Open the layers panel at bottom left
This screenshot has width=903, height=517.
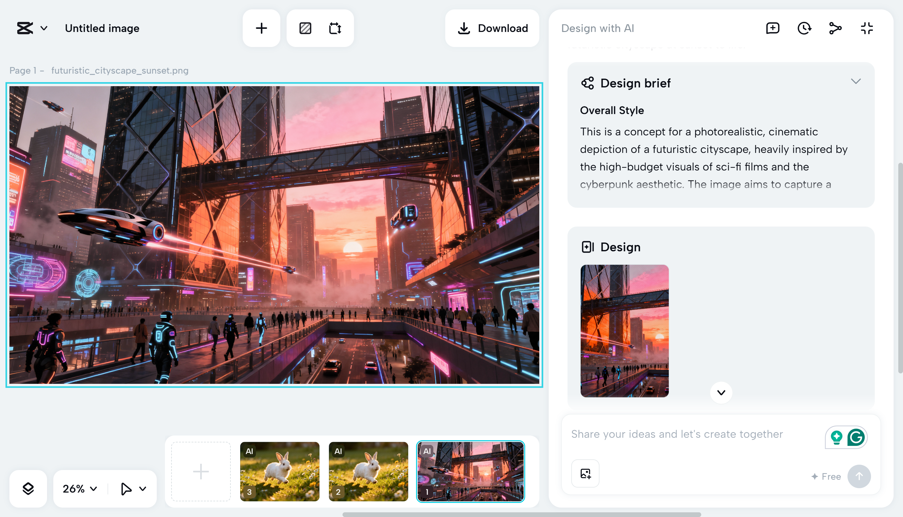[x=28, y=488]
